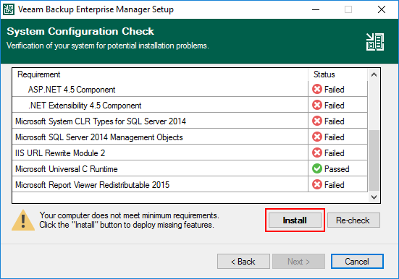Cancel the setup wizard
399x279 pixels.
coord(357,261)
